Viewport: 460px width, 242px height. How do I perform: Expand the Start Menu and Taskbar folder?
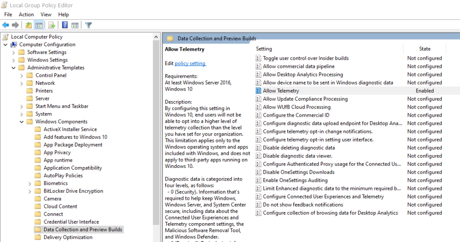coord(22,106)
